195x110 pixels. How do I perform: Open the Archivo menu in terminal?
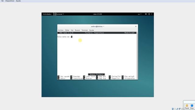pos(61,30)
